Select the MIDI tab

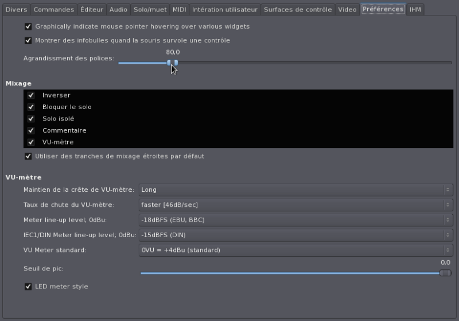(x=179, y=10)
